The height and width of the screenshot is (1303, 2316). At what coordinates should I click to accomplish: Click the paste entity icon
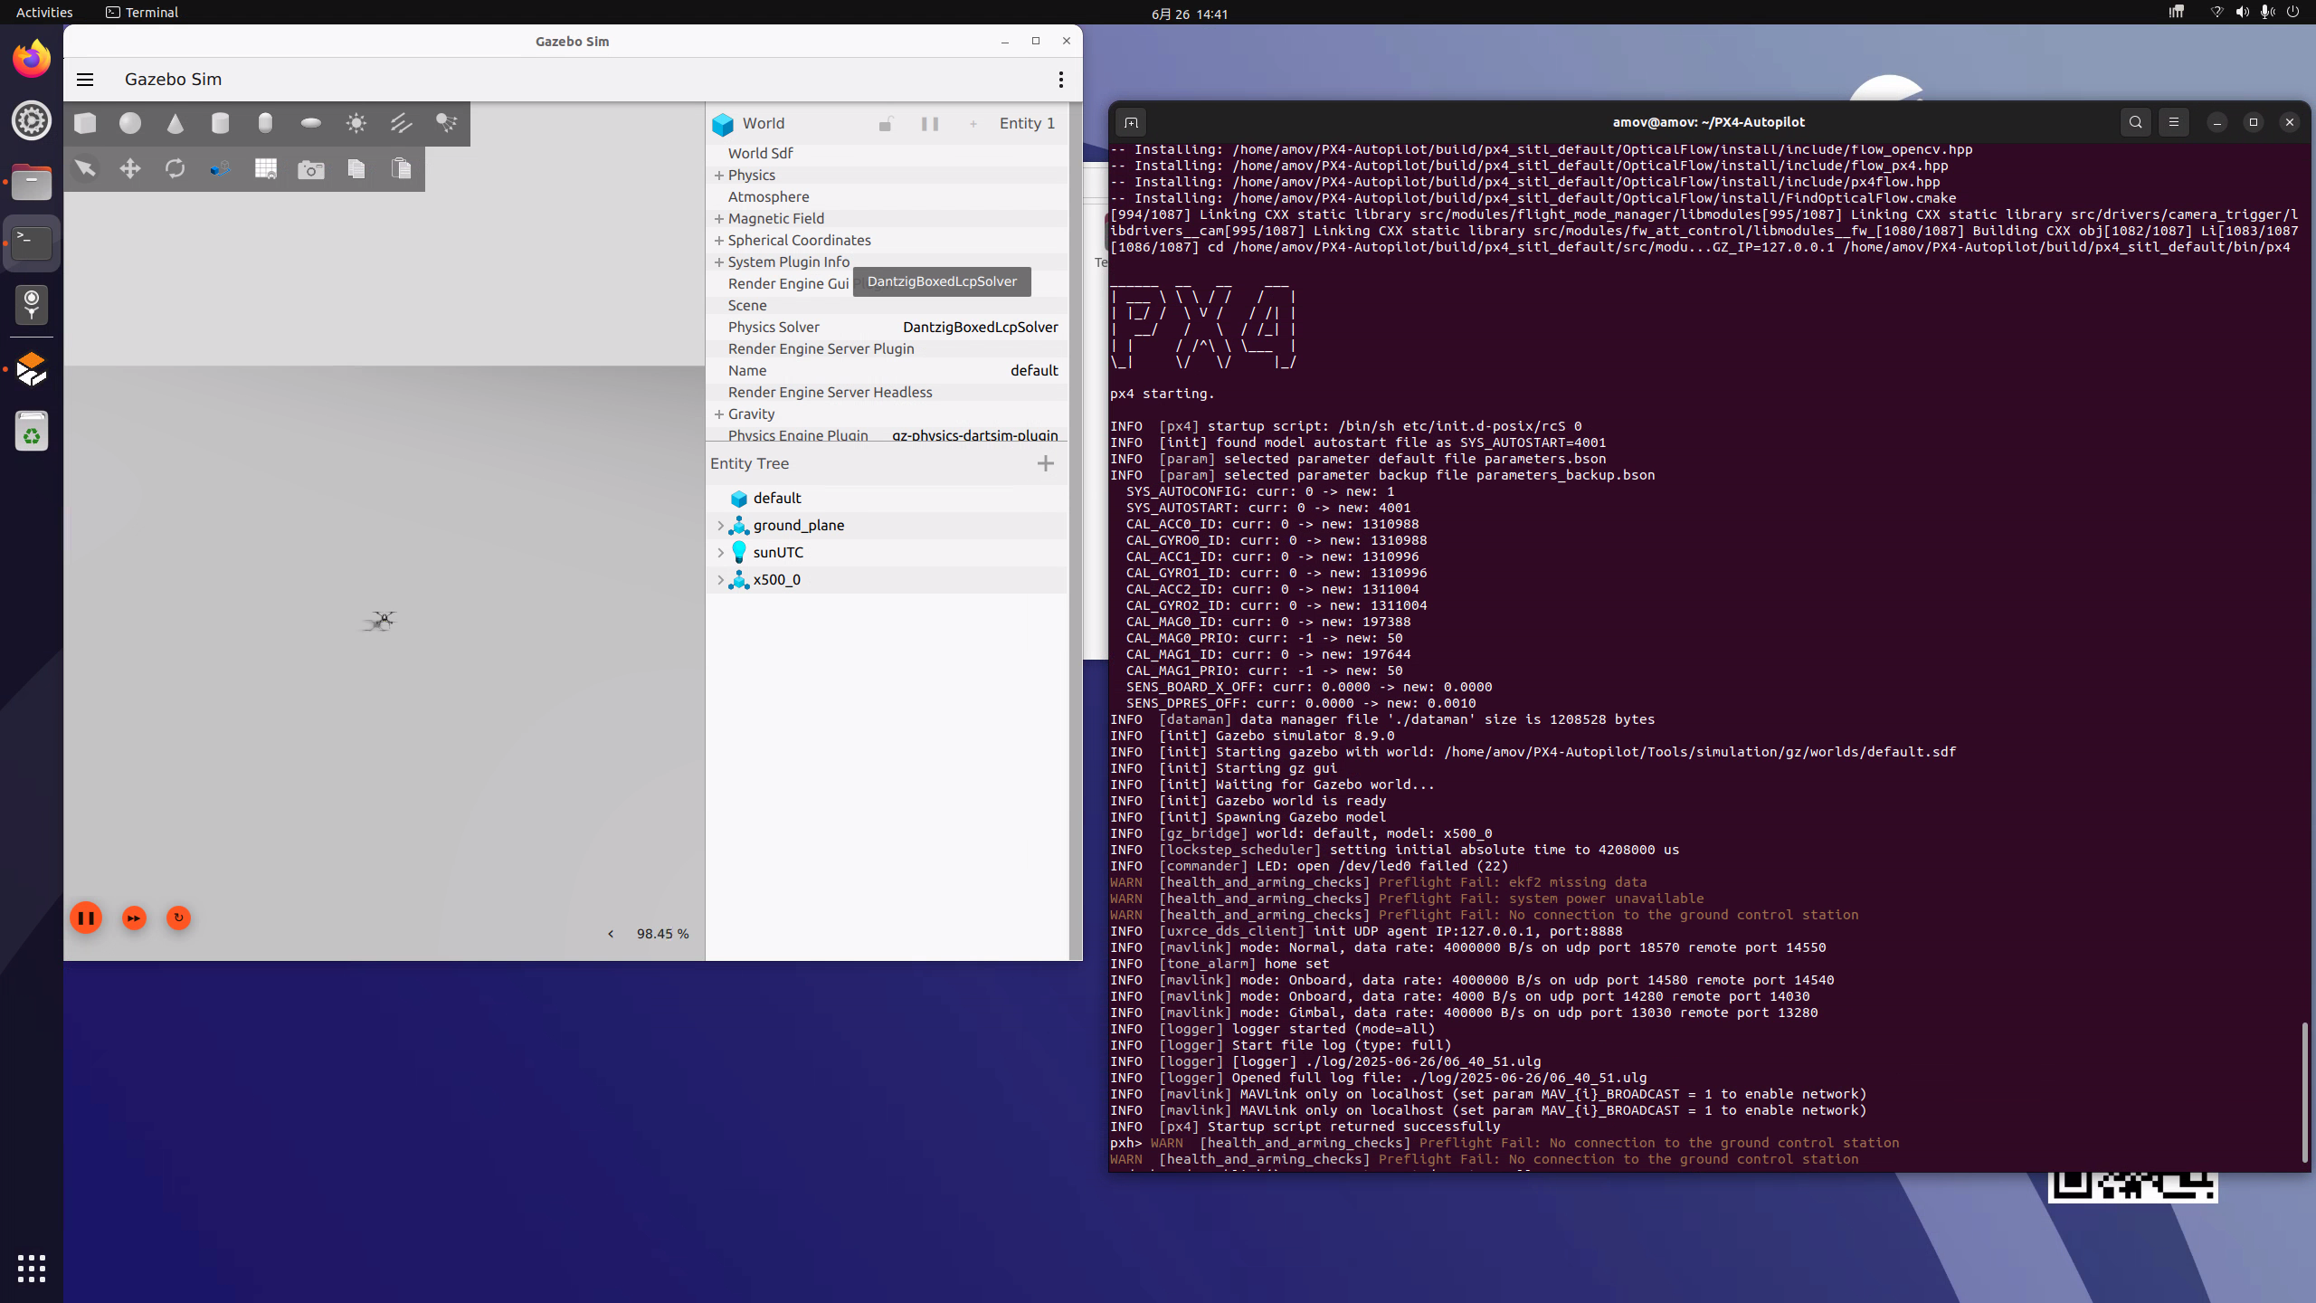pos(402,168)
